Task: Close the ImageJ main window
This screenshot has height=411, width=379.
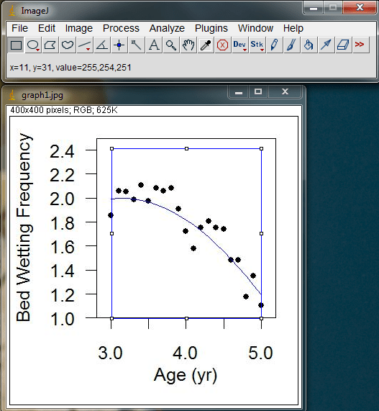Action: pyautogui.click(x=360, y=8)
